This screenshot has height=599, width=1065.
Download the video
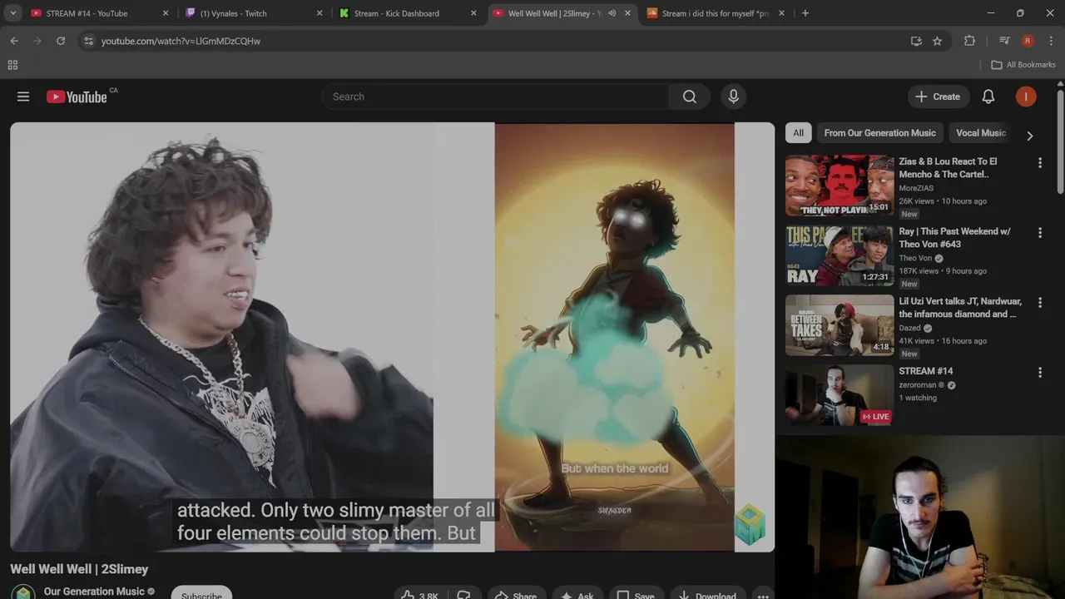[x=707, y=596]
